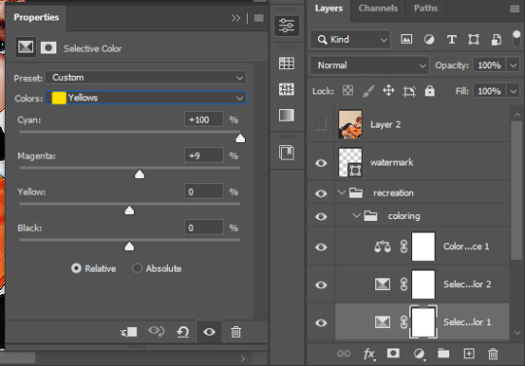Switch to the Channels tab
Screen dimensions: 525x366
[x=378, y=9]
